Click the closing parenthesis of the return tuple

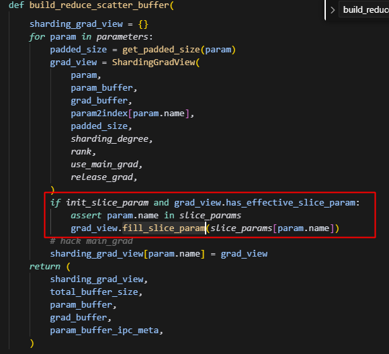pyautogui.click(x=32, y=343)
